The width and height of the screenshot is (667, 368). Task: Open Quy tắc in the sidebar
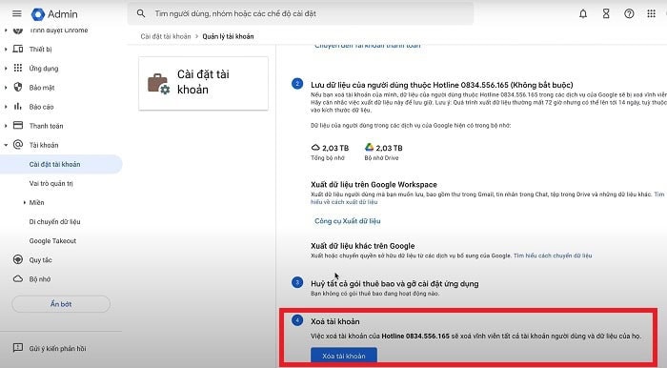point(40,260)
